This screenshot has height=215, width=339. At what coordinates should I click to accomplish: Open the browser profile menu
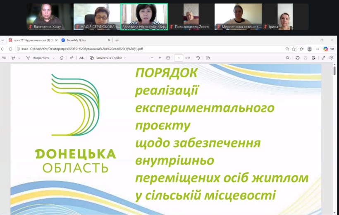(x=310, y=49)
